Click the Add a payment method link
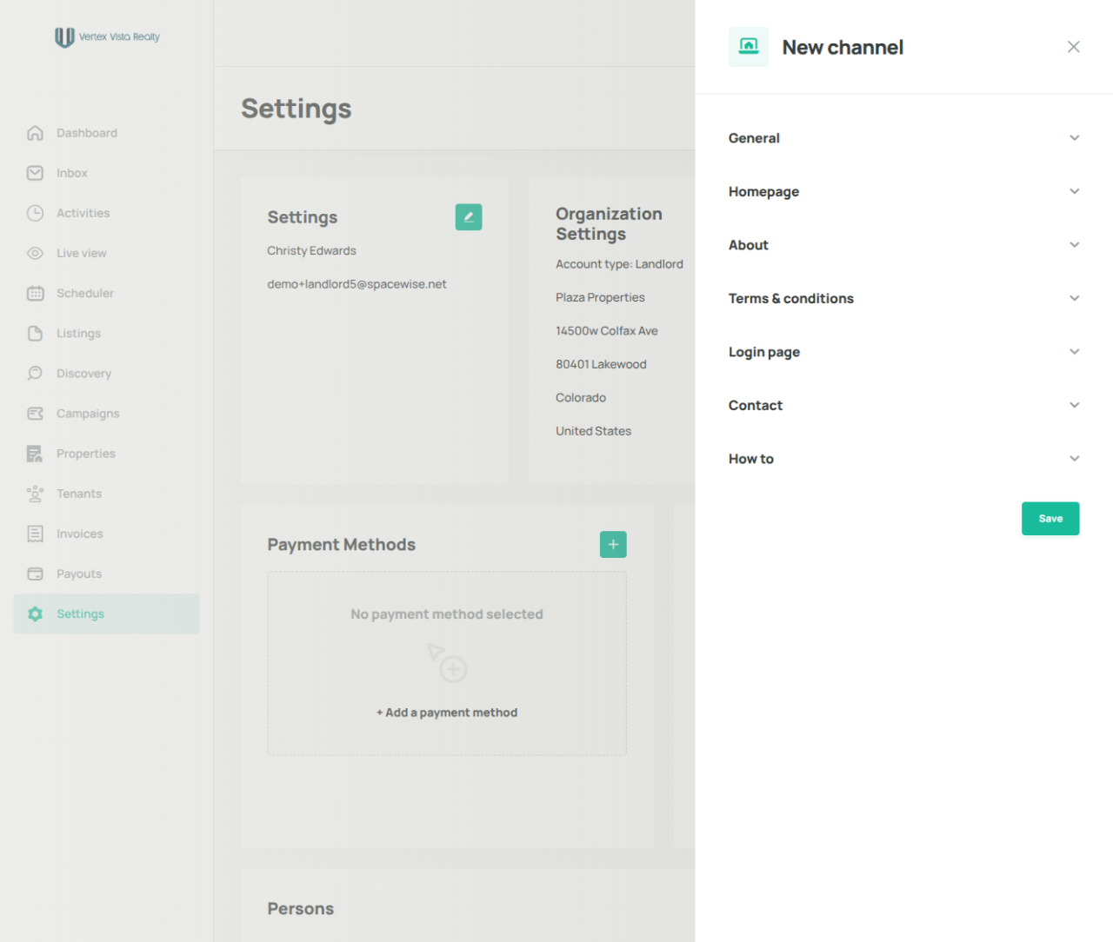This screenshot has width=1113, height=942. (x=447, y=713)
